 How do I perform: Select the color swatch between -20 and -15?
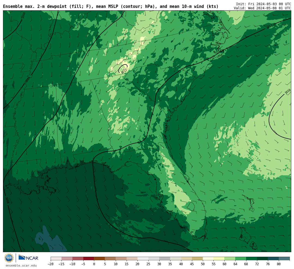click(56, 258)
